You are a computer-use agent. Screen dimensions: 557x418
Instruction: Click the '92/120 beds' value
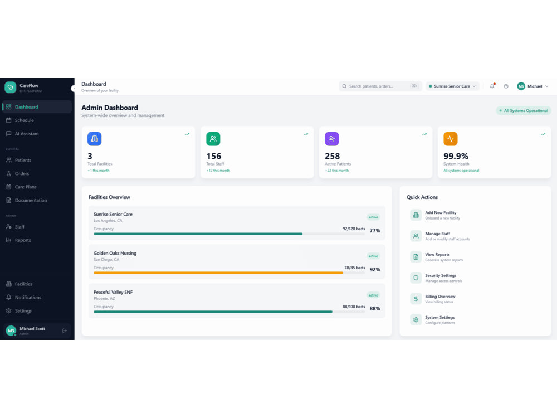tap(354, 229)
